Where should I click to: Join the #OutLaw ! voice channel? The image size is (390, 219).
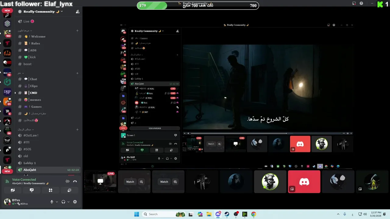[x=48, y=135]
